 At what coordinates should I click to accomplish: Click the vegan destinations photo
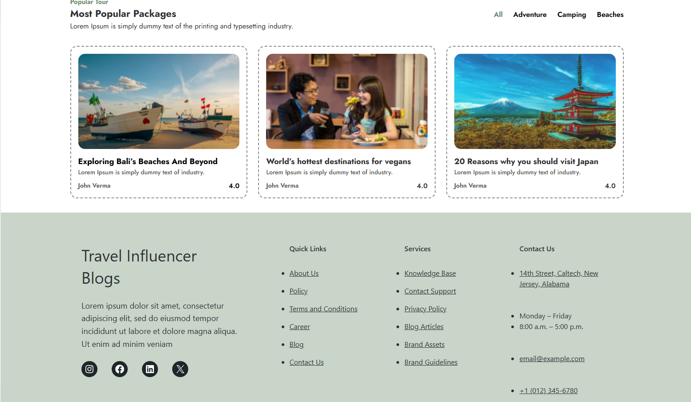coord(347,101)
